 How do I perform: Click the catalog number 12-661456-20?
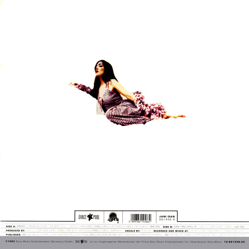pos(234,241)
